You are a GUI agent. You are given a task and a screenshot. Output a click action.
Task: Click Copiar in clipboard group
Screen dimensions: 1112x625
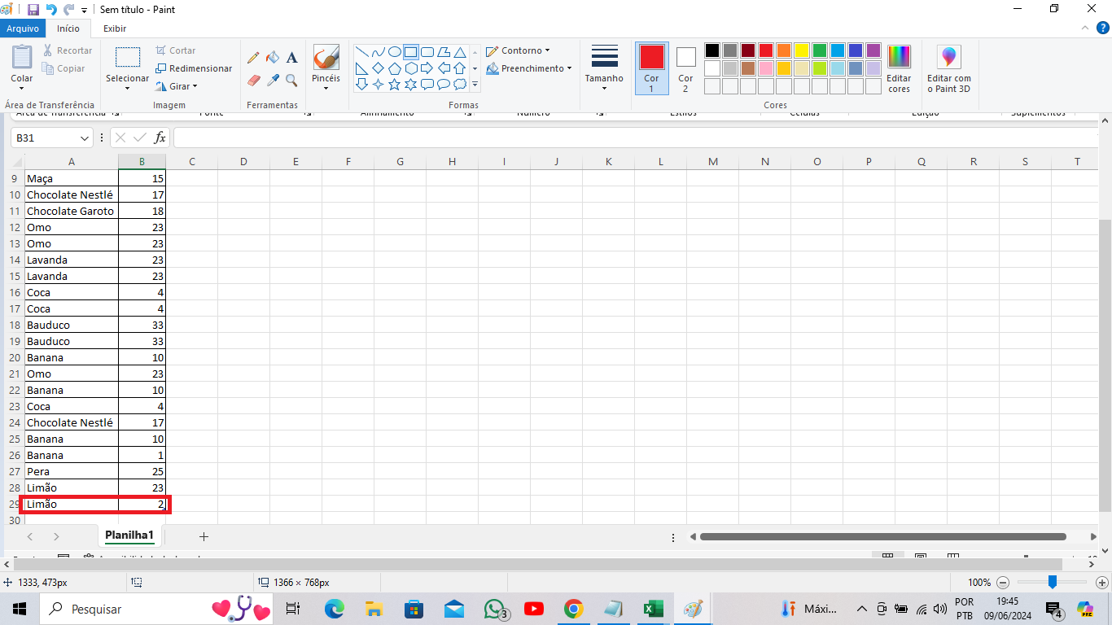click(x=64, y=69)
